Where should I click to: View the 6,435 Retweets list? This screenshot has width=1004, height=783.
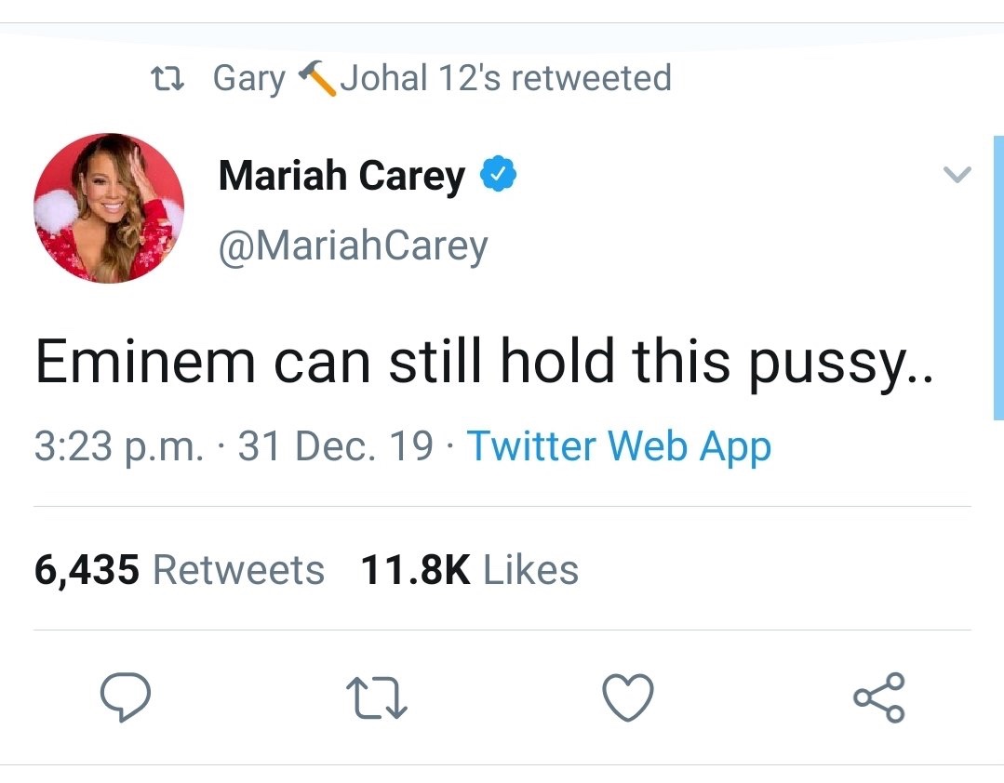[180, 569]
